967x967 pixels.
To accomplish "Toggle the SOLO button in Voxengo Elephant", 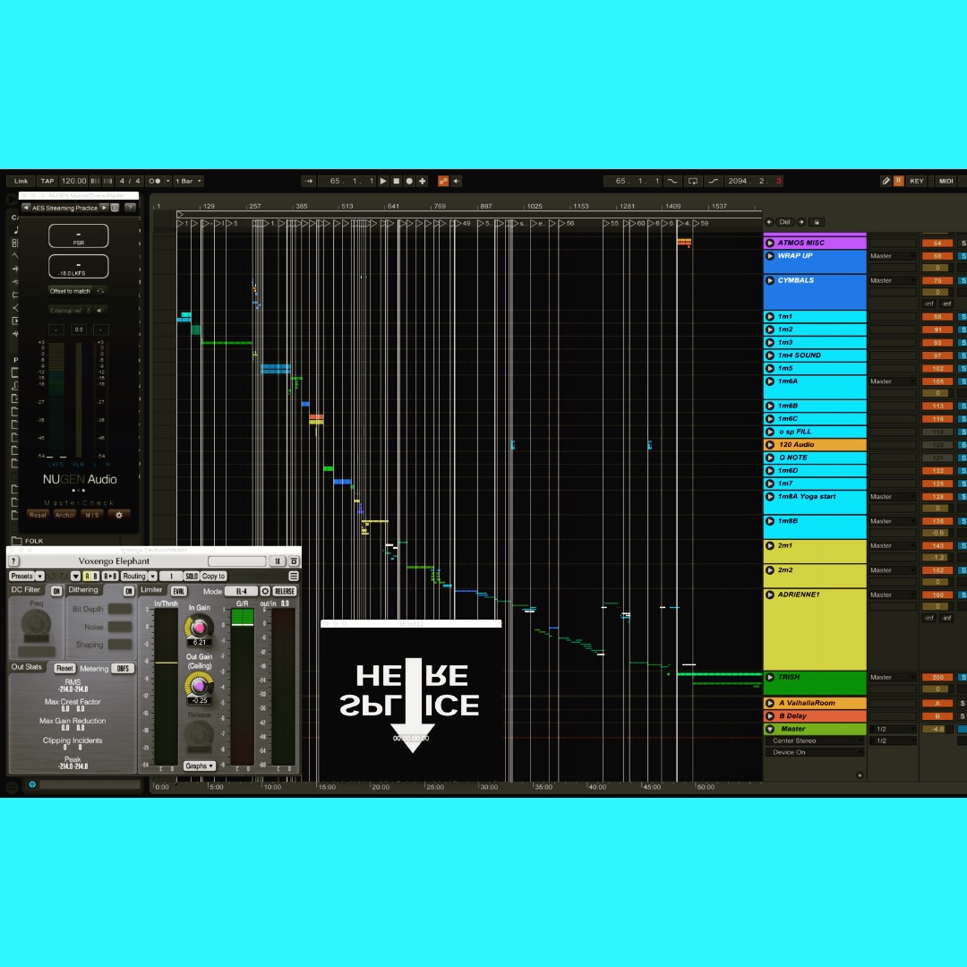I will pyautogui.click(x=192, y=576).
